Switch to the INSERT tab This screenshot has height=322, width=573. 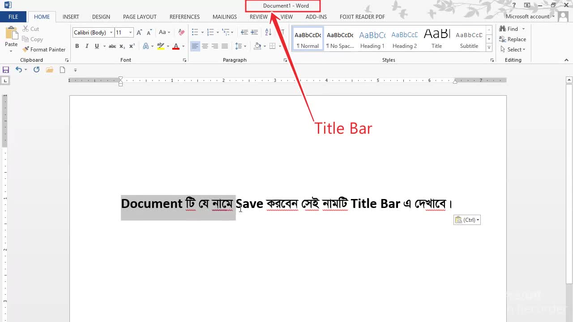tap(71, 17)
